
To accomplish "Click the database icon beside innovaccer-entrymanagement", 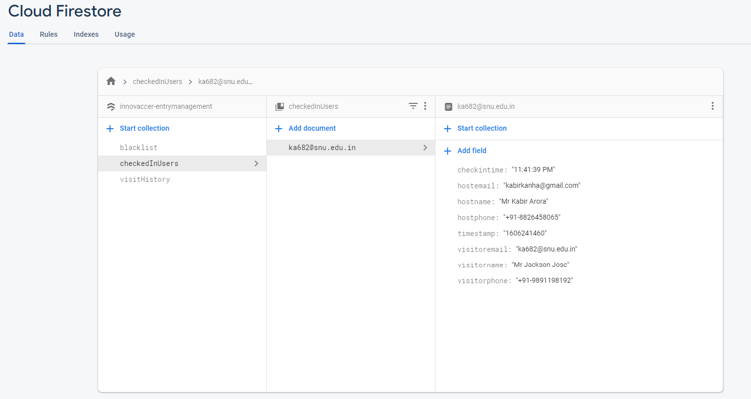I will [x=111, y=106].
